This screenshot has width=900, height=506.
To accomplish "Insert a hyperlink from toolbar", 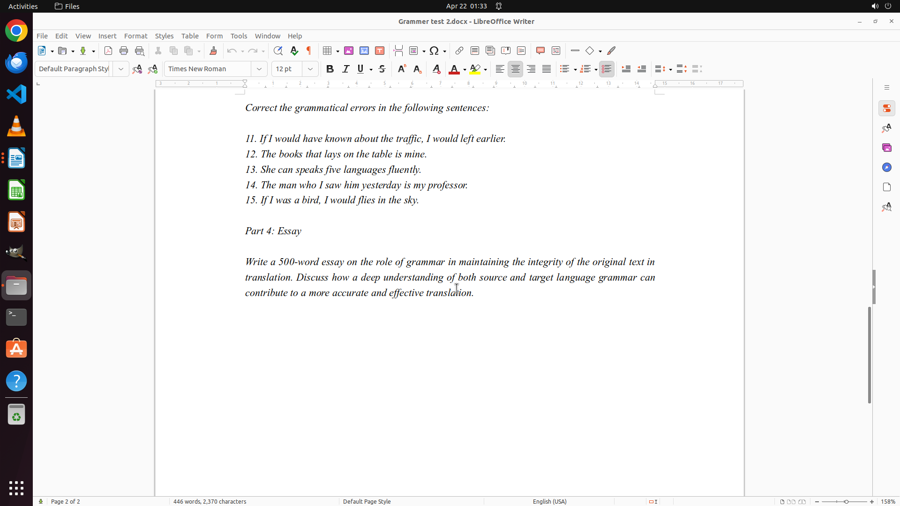I will pos(459,51).
